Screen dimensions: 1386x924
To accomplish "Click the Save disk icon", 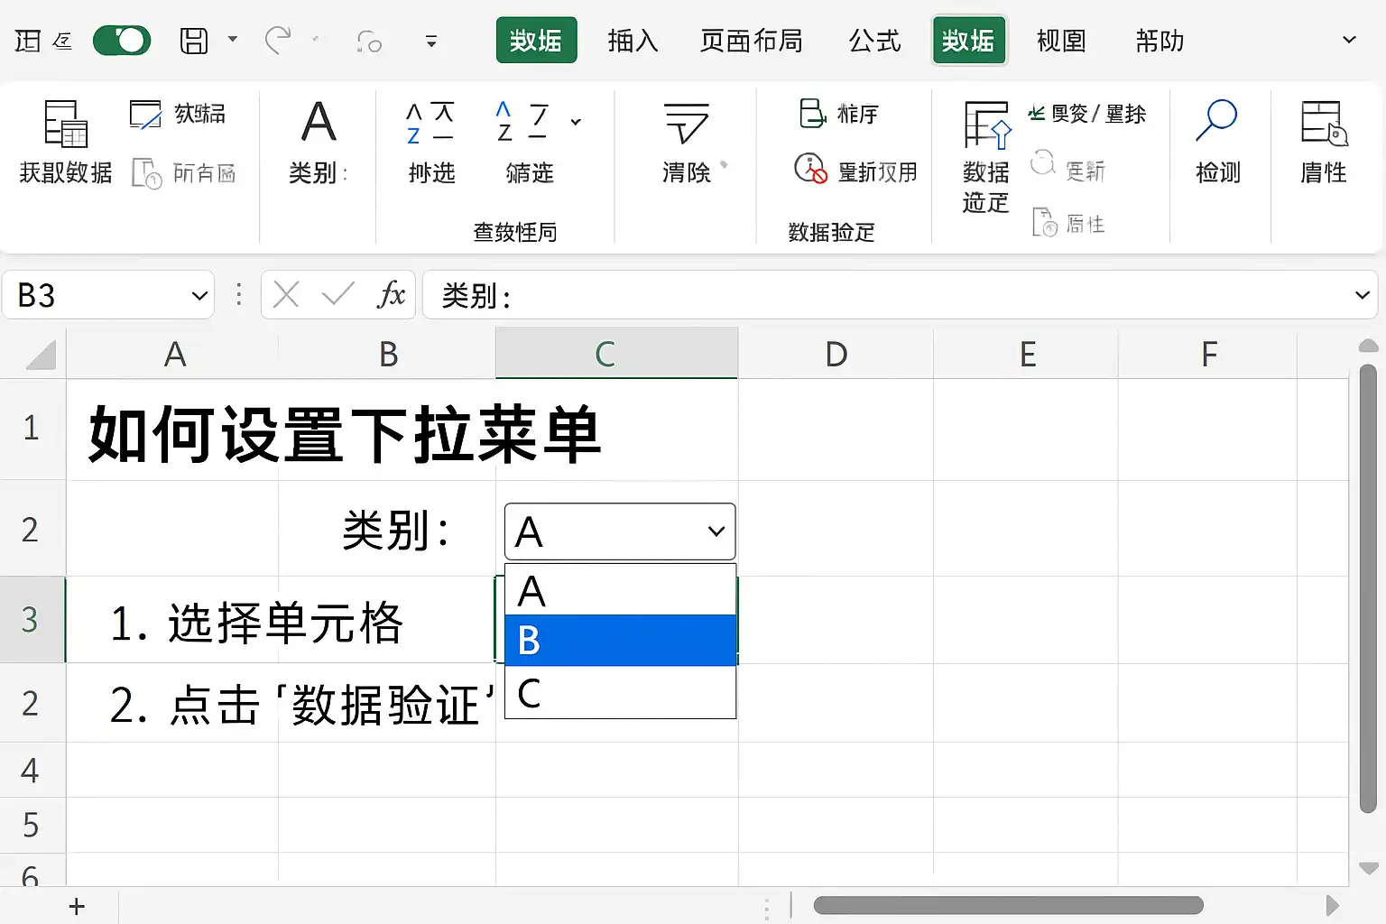I will pos(194,41).
